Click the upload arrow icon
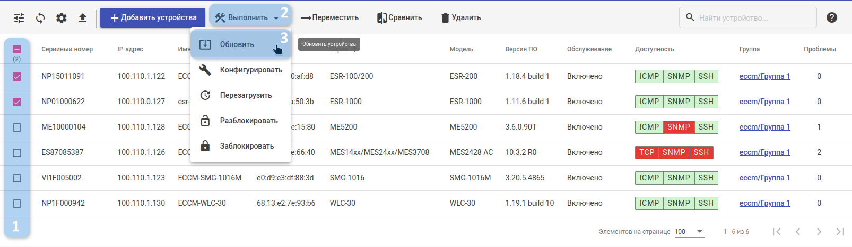The width and height of the screenshot is (852, 247). [83, 18]
